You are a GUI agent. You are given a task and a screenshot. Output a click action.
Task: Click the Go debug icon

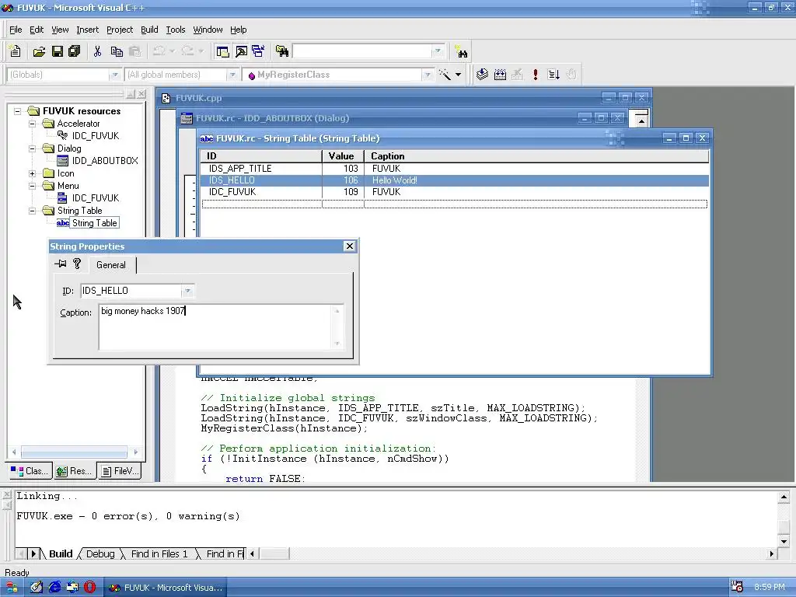click(553, 75)
